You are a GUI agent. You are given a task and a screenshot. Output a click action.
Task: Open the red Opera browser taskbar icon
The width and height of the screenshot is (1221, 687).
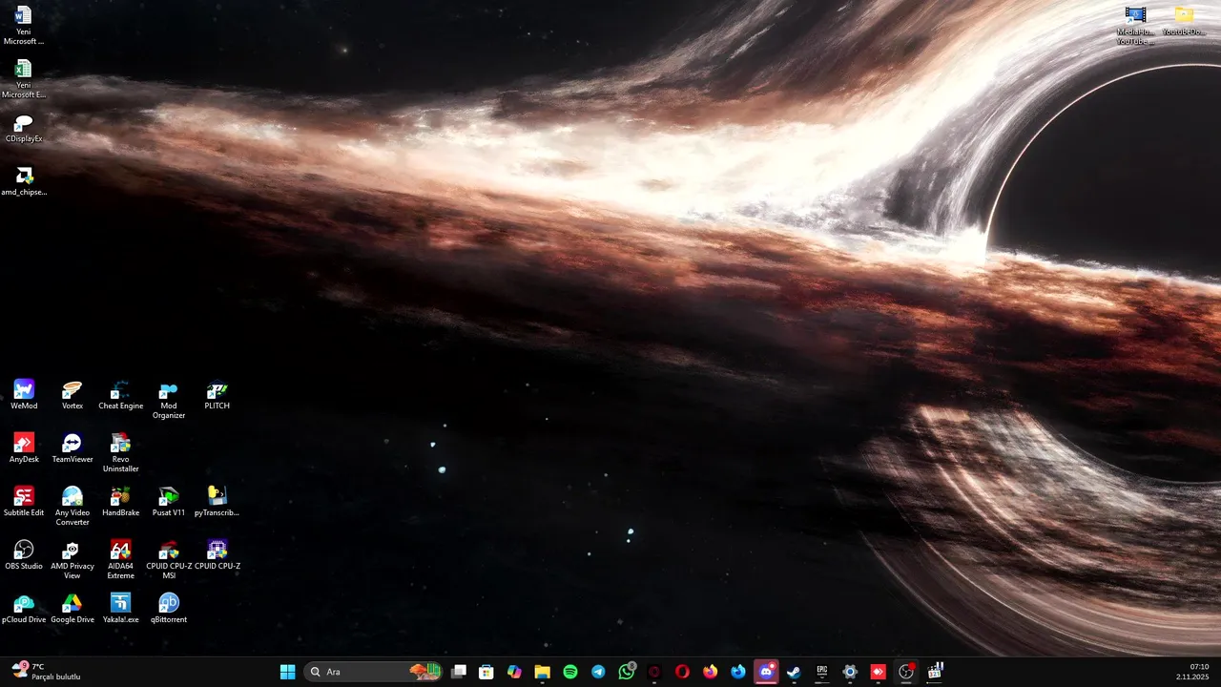(x=682, y=672)
